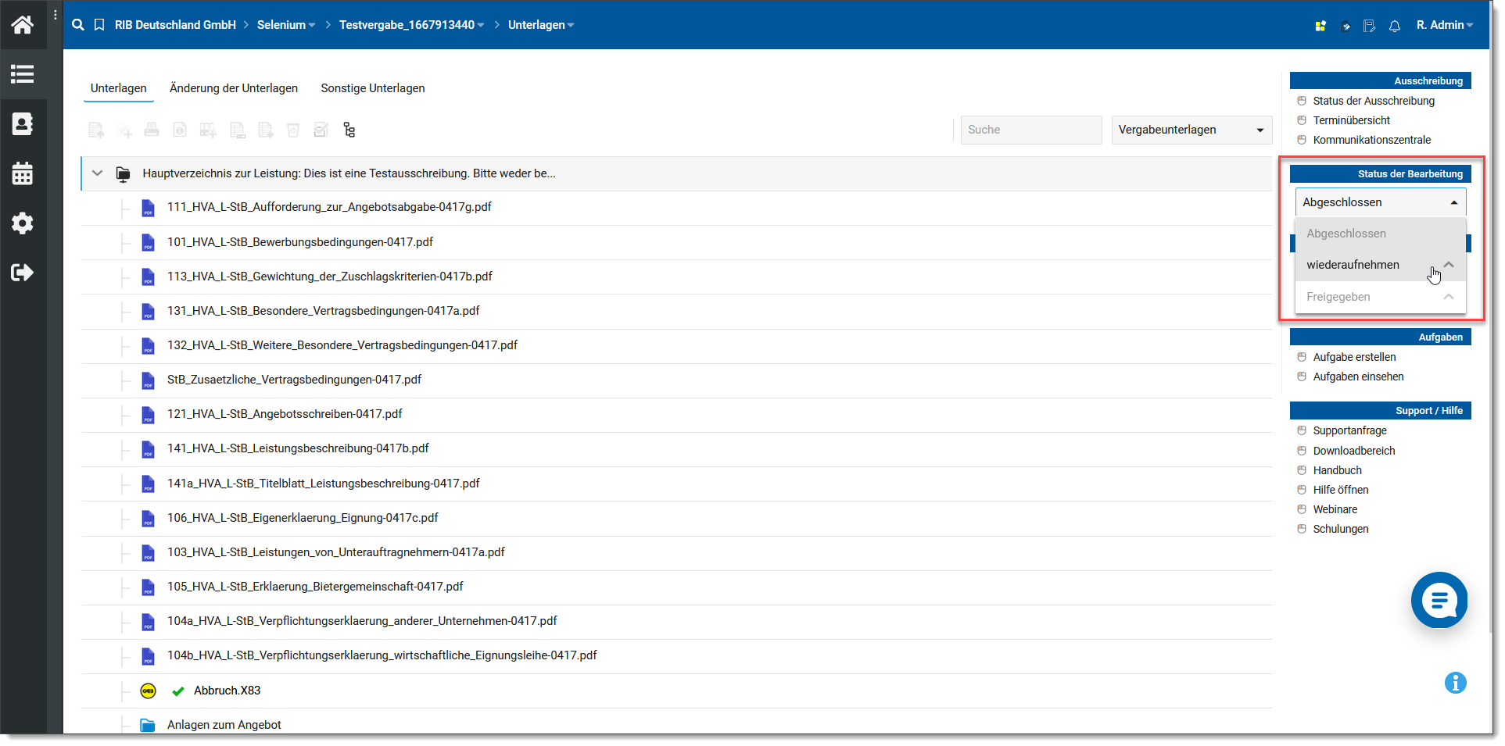The height and width of the screenshot is (746, 1505).
Task: Go to home via sidebar house icon
Action: point(23,25)
